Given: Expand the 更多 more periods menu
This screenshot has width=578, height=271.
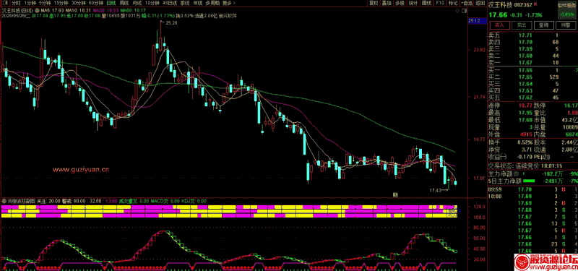Looking at the screenshot, I should pyautogui.click(x=228, y=3).
